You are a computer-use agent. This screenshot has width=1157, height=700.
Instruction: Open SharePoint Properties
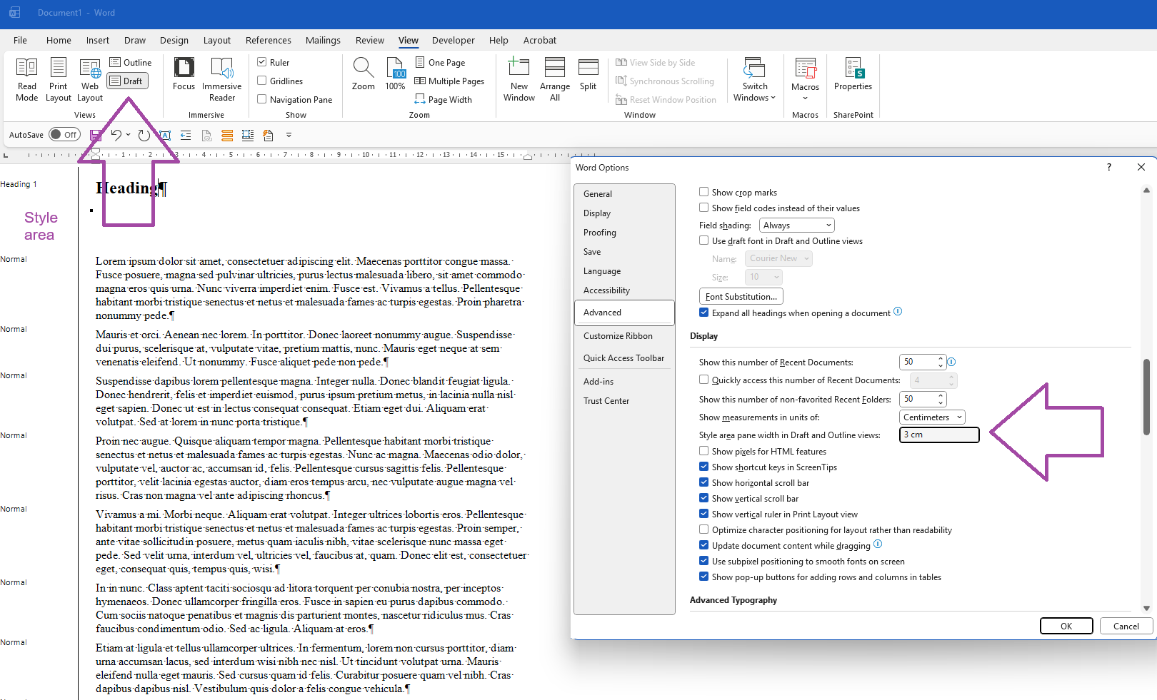853,74
